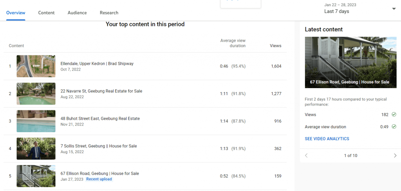
Task: Open 22 Navarre St video title
Action: click(x=101, y=91)
